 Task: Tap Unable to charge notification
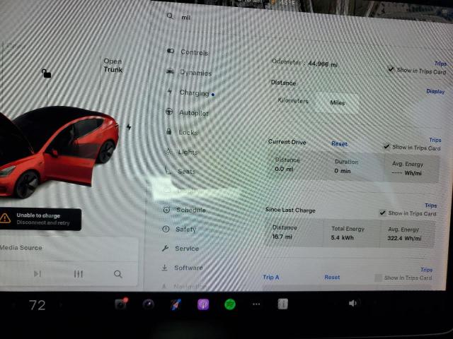[40, 219]
